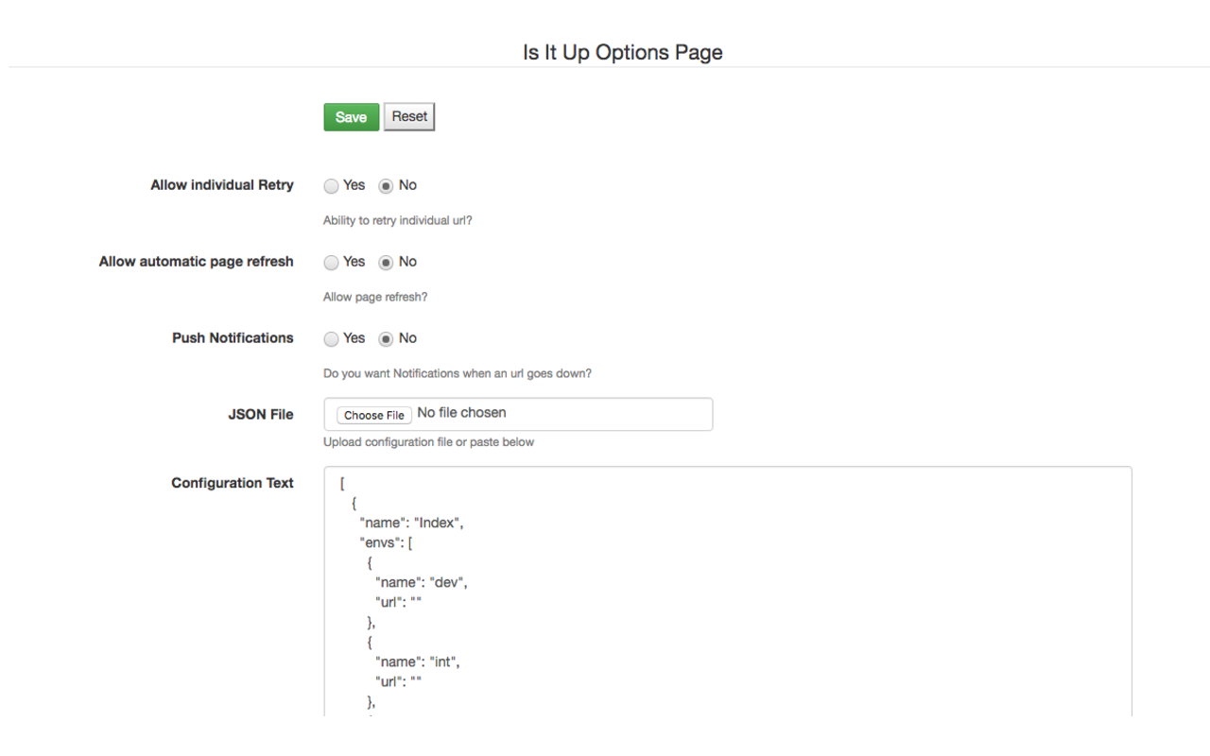Click the notifications help text about url going down

[458, 374]
